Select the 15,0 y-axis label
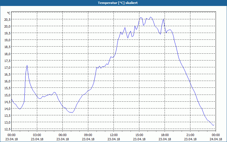227x142 pixels. coord(7,95)
